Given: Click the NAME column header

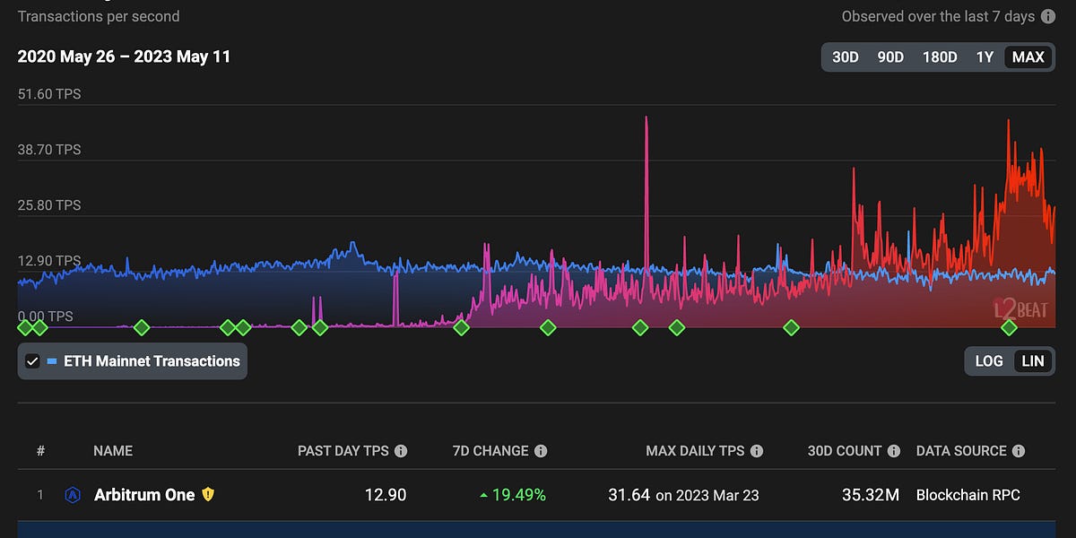Looking at the screenshot, I should [x=113, y=451].
